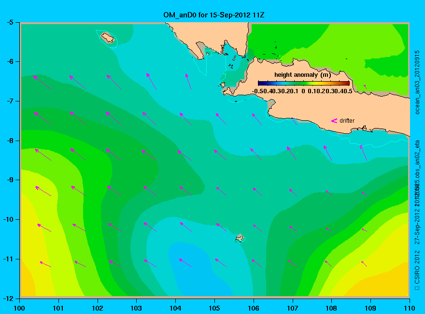Pick the dark red end of color bar
This screenshot has width=425, height=314.
(347, 83)
